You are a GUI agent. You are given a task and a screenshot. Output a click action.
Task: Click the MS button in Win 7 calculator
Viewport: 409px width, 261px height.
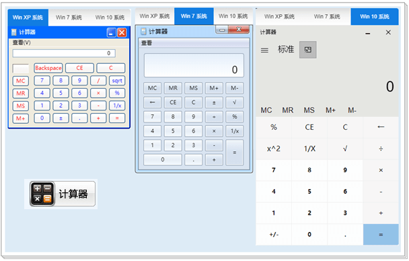click(193, 88)
